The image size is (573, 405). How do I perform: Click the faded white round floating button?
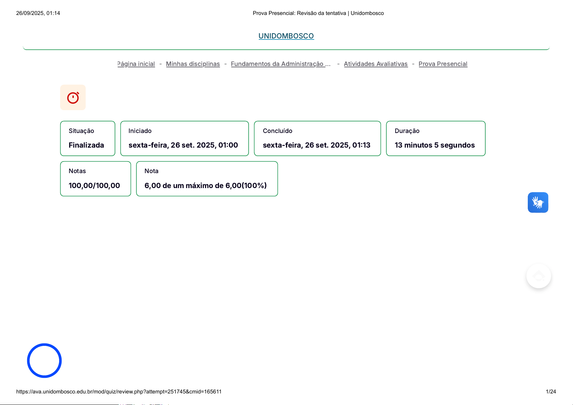tap(538, 276)
